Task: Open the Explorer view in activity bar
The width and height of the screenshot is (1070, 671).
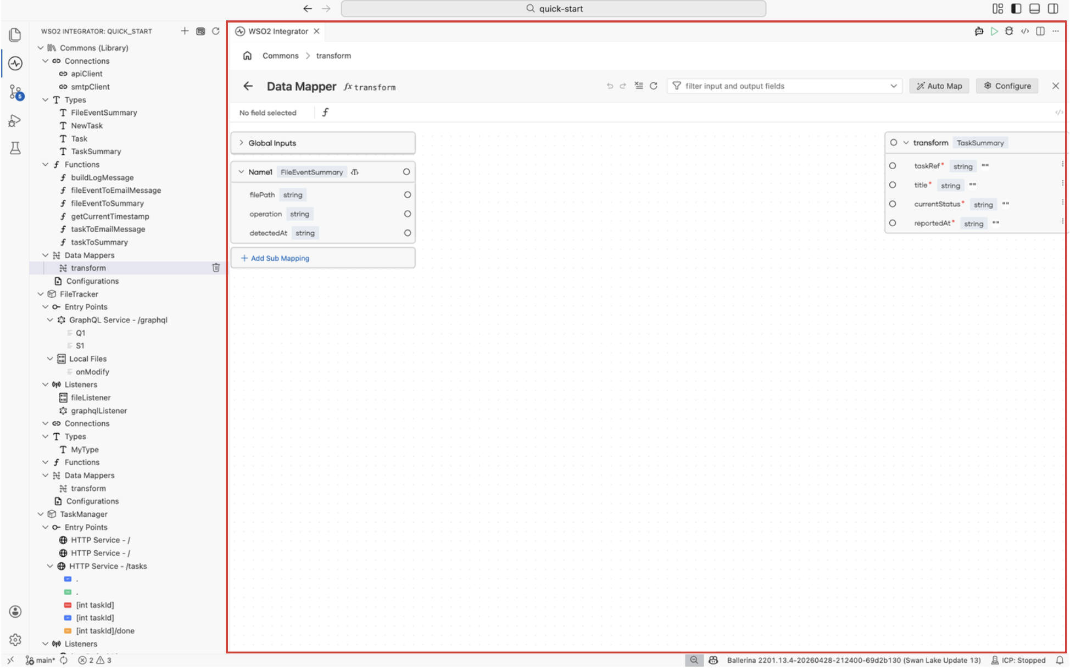Action: (x=15, y=35)
